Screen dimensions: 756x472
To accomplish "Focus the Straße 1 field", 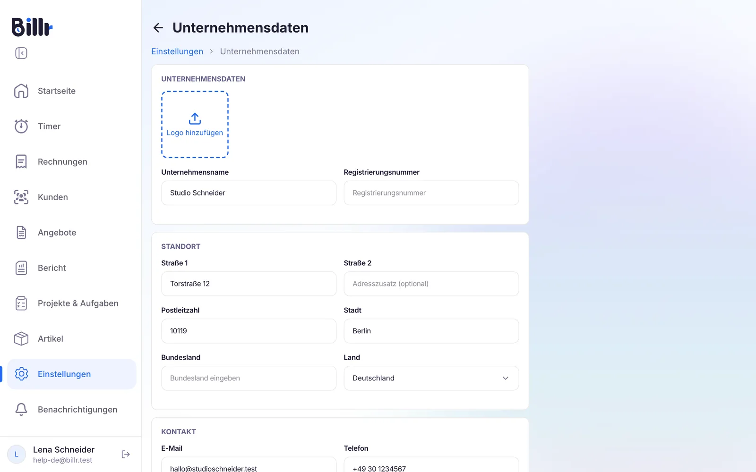I will (249, 284).
